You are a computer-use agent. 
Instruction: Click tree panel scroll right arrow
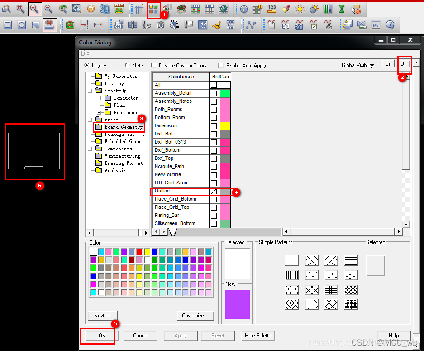[146, 233]
